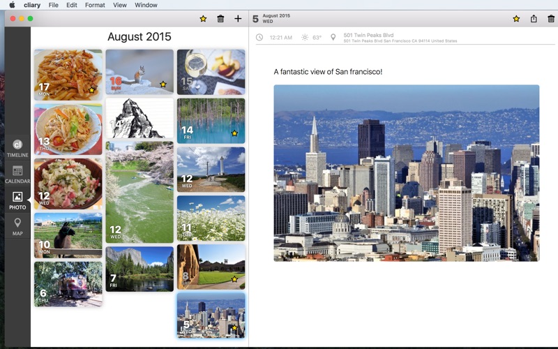Select the mountain sketch thumbnail
This screenshot has height=349, width=558.
(139, 118)
